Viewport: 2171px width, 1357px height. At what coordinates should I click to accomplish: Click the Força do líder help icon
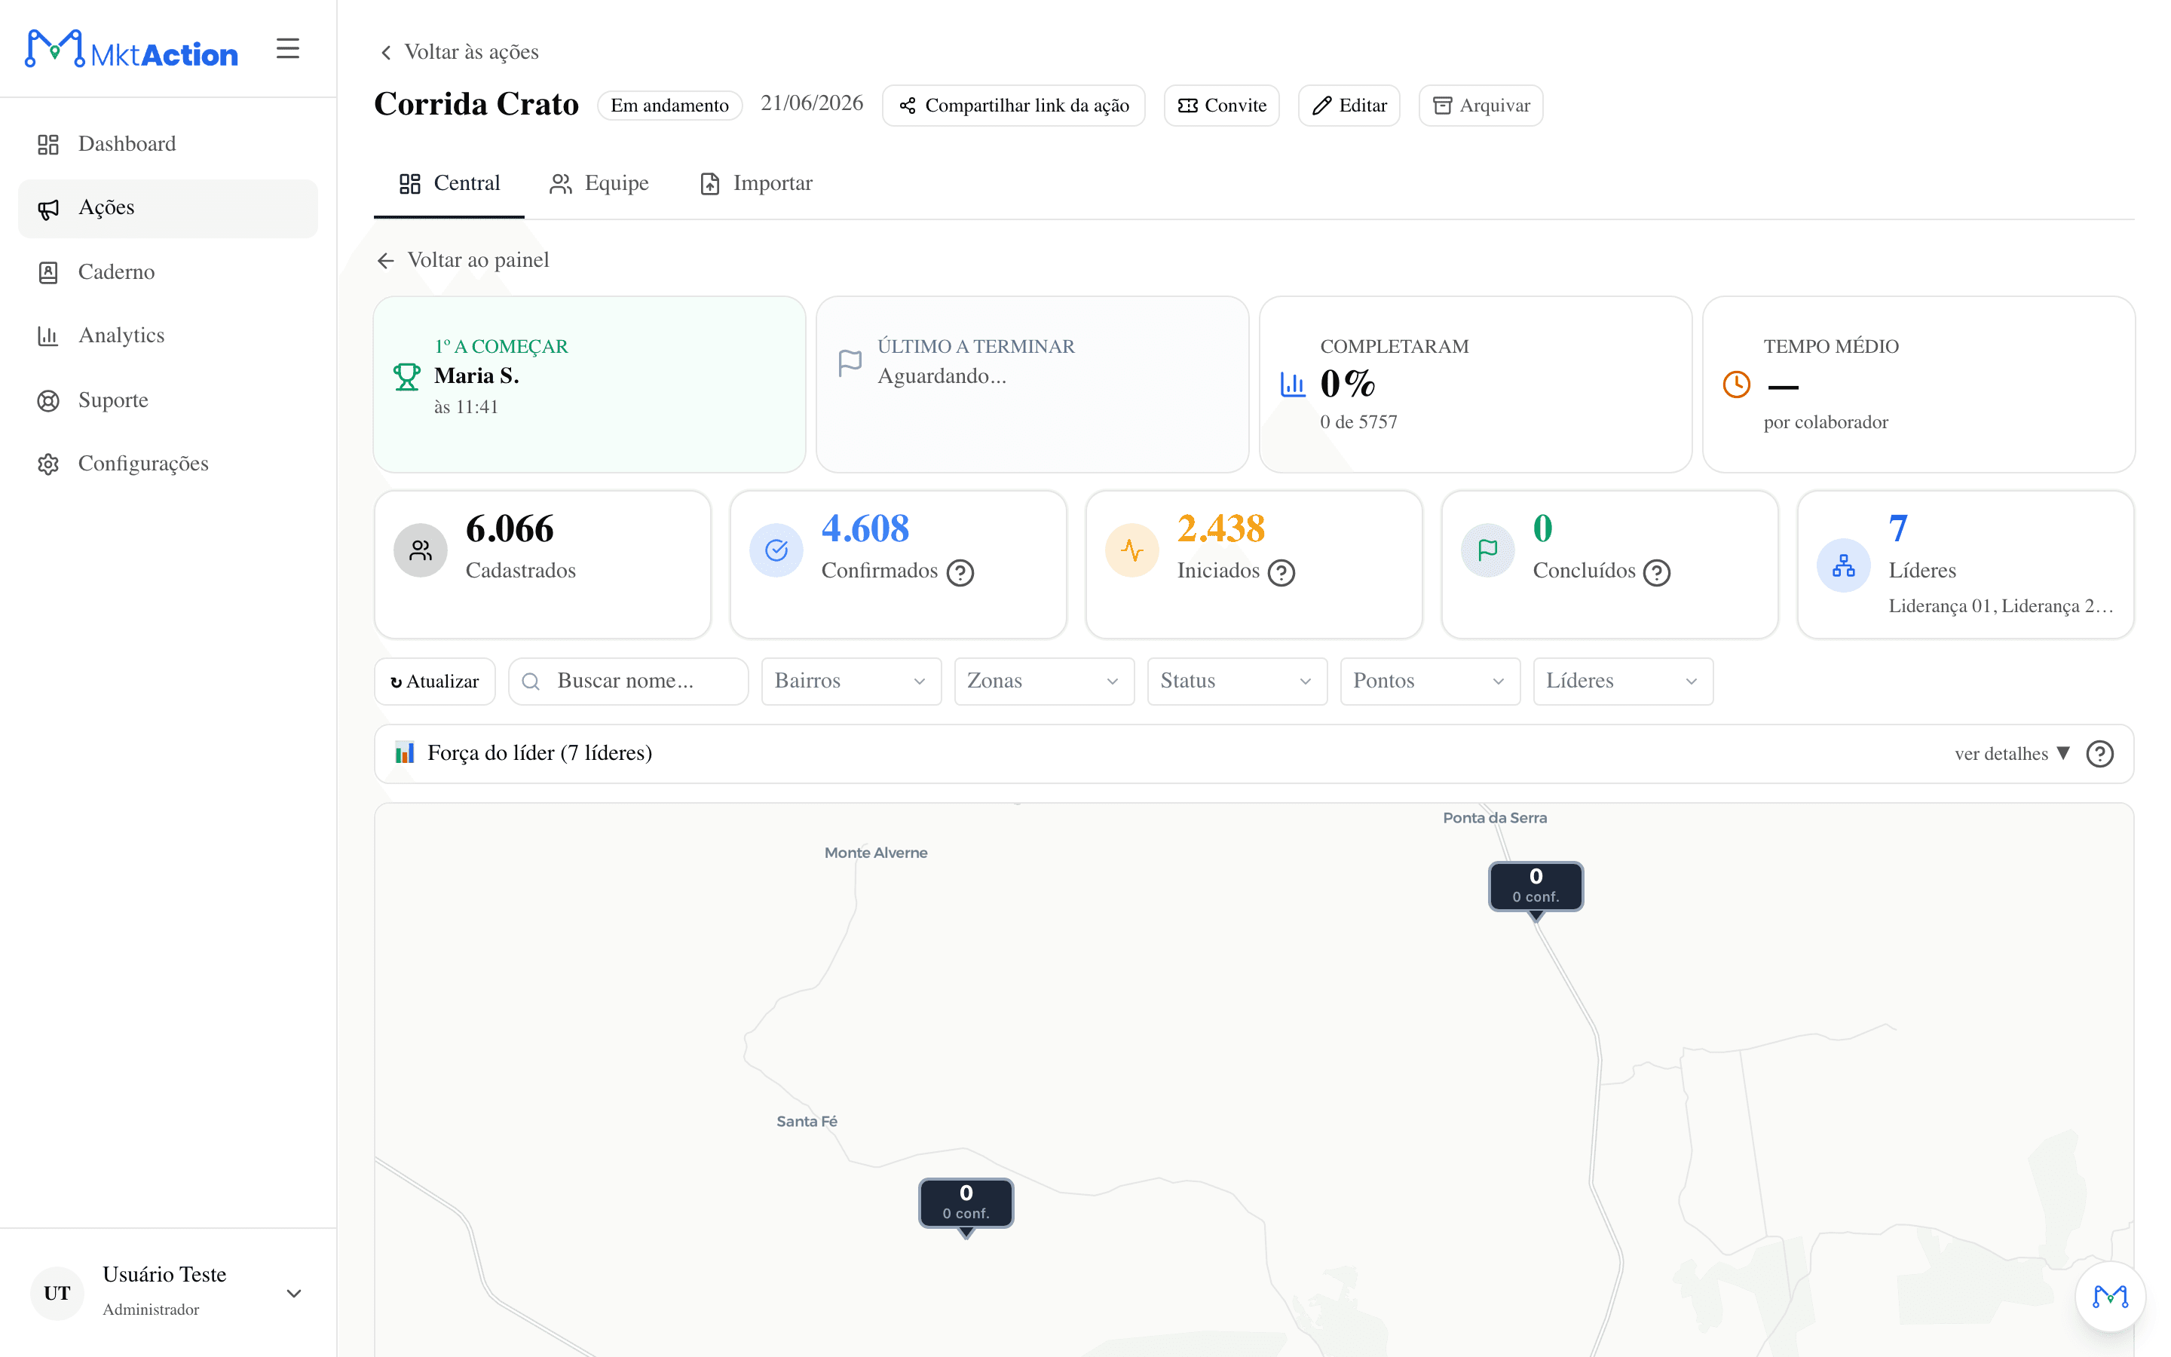click(2099, 754)
